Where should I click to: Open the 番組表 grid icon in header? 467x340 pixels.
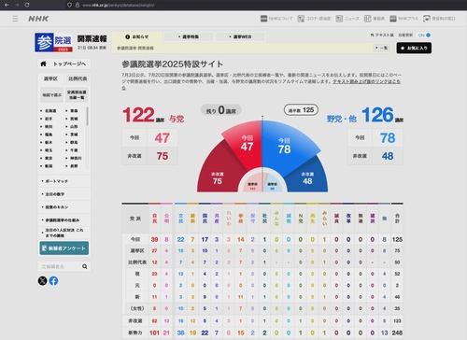click(367, 19)
